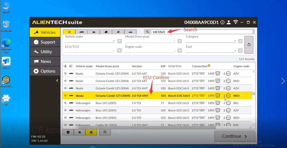Select the Volkswagen Bora 1K5 1.9 TDI row
Screen dimensions: 287x148
[157, 103]
